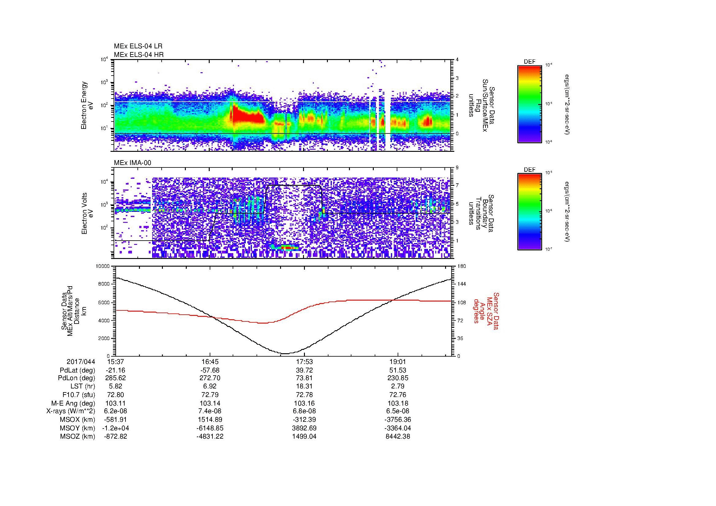Click the Boundary Transitions axis label

click(x=481, y=214)
